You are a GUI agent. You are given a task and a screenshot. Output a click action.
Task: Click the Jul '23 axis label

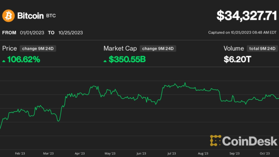tap(172, 153)
